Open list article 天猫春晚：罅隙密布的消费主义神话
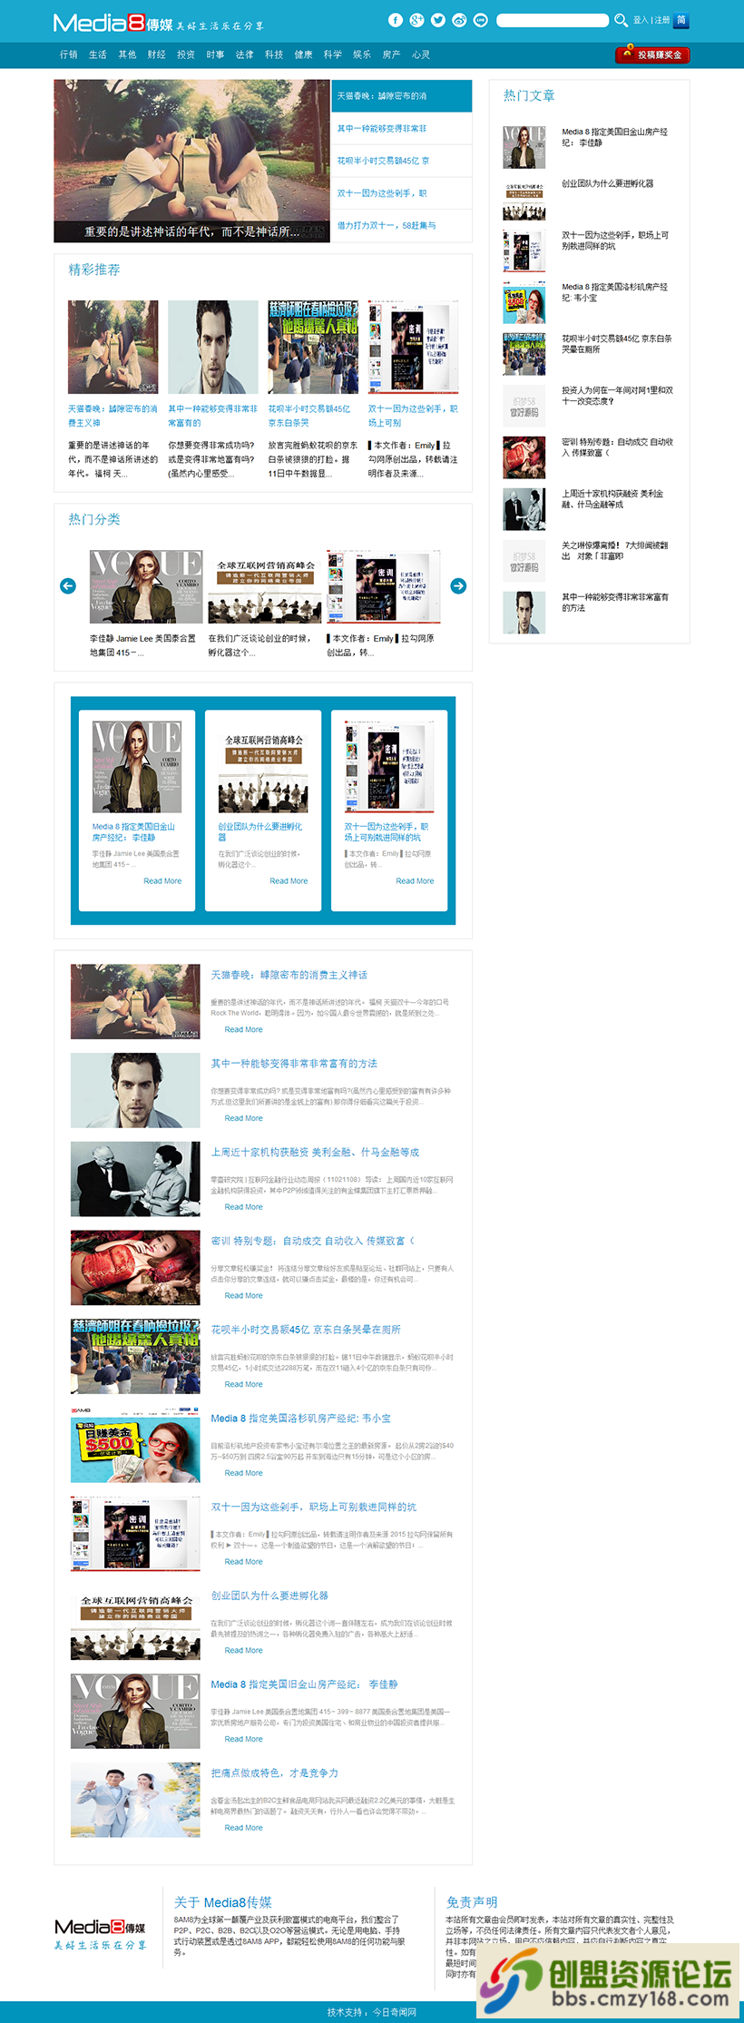Viewport: 744px width, 2023px height. click(x=289, y=975)
